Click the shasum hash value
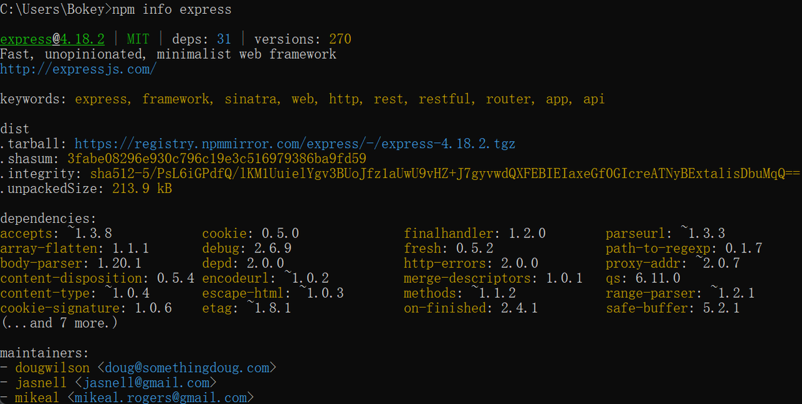 [x=216, y=159]
